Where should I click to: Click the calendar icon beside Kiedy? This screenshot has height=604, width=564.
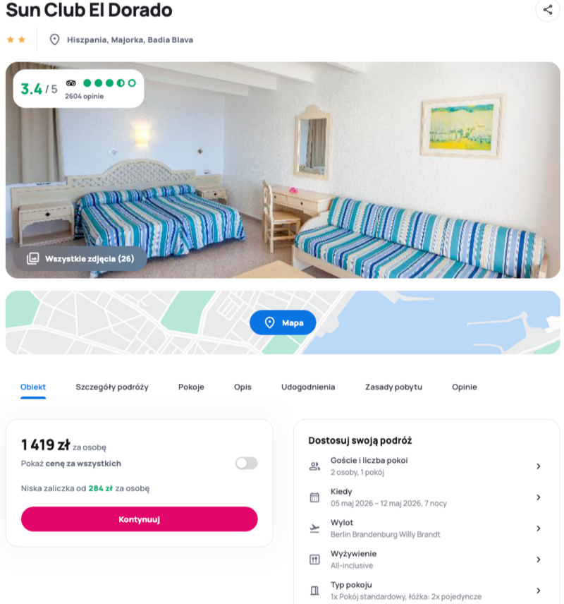point(314,497)
